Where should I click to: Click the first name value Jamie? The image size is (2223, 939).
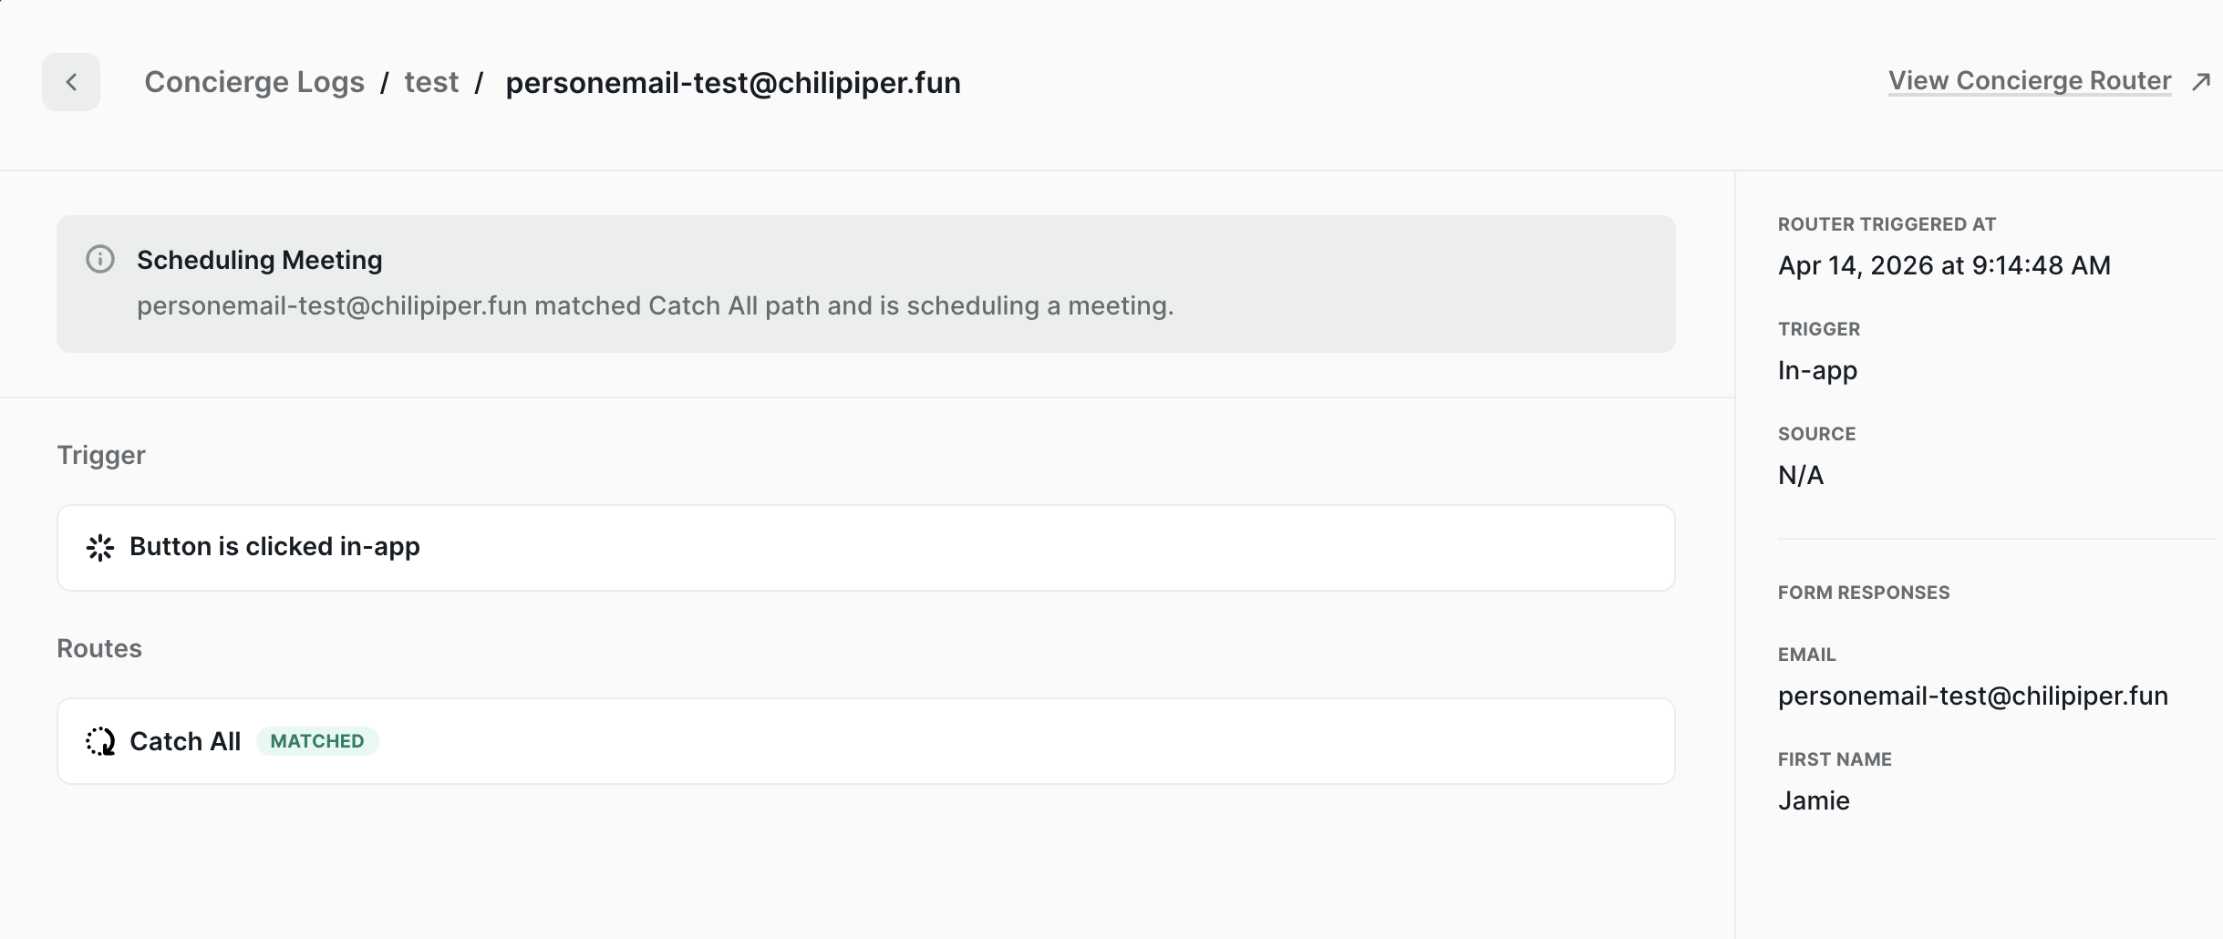click(1814, 800)
